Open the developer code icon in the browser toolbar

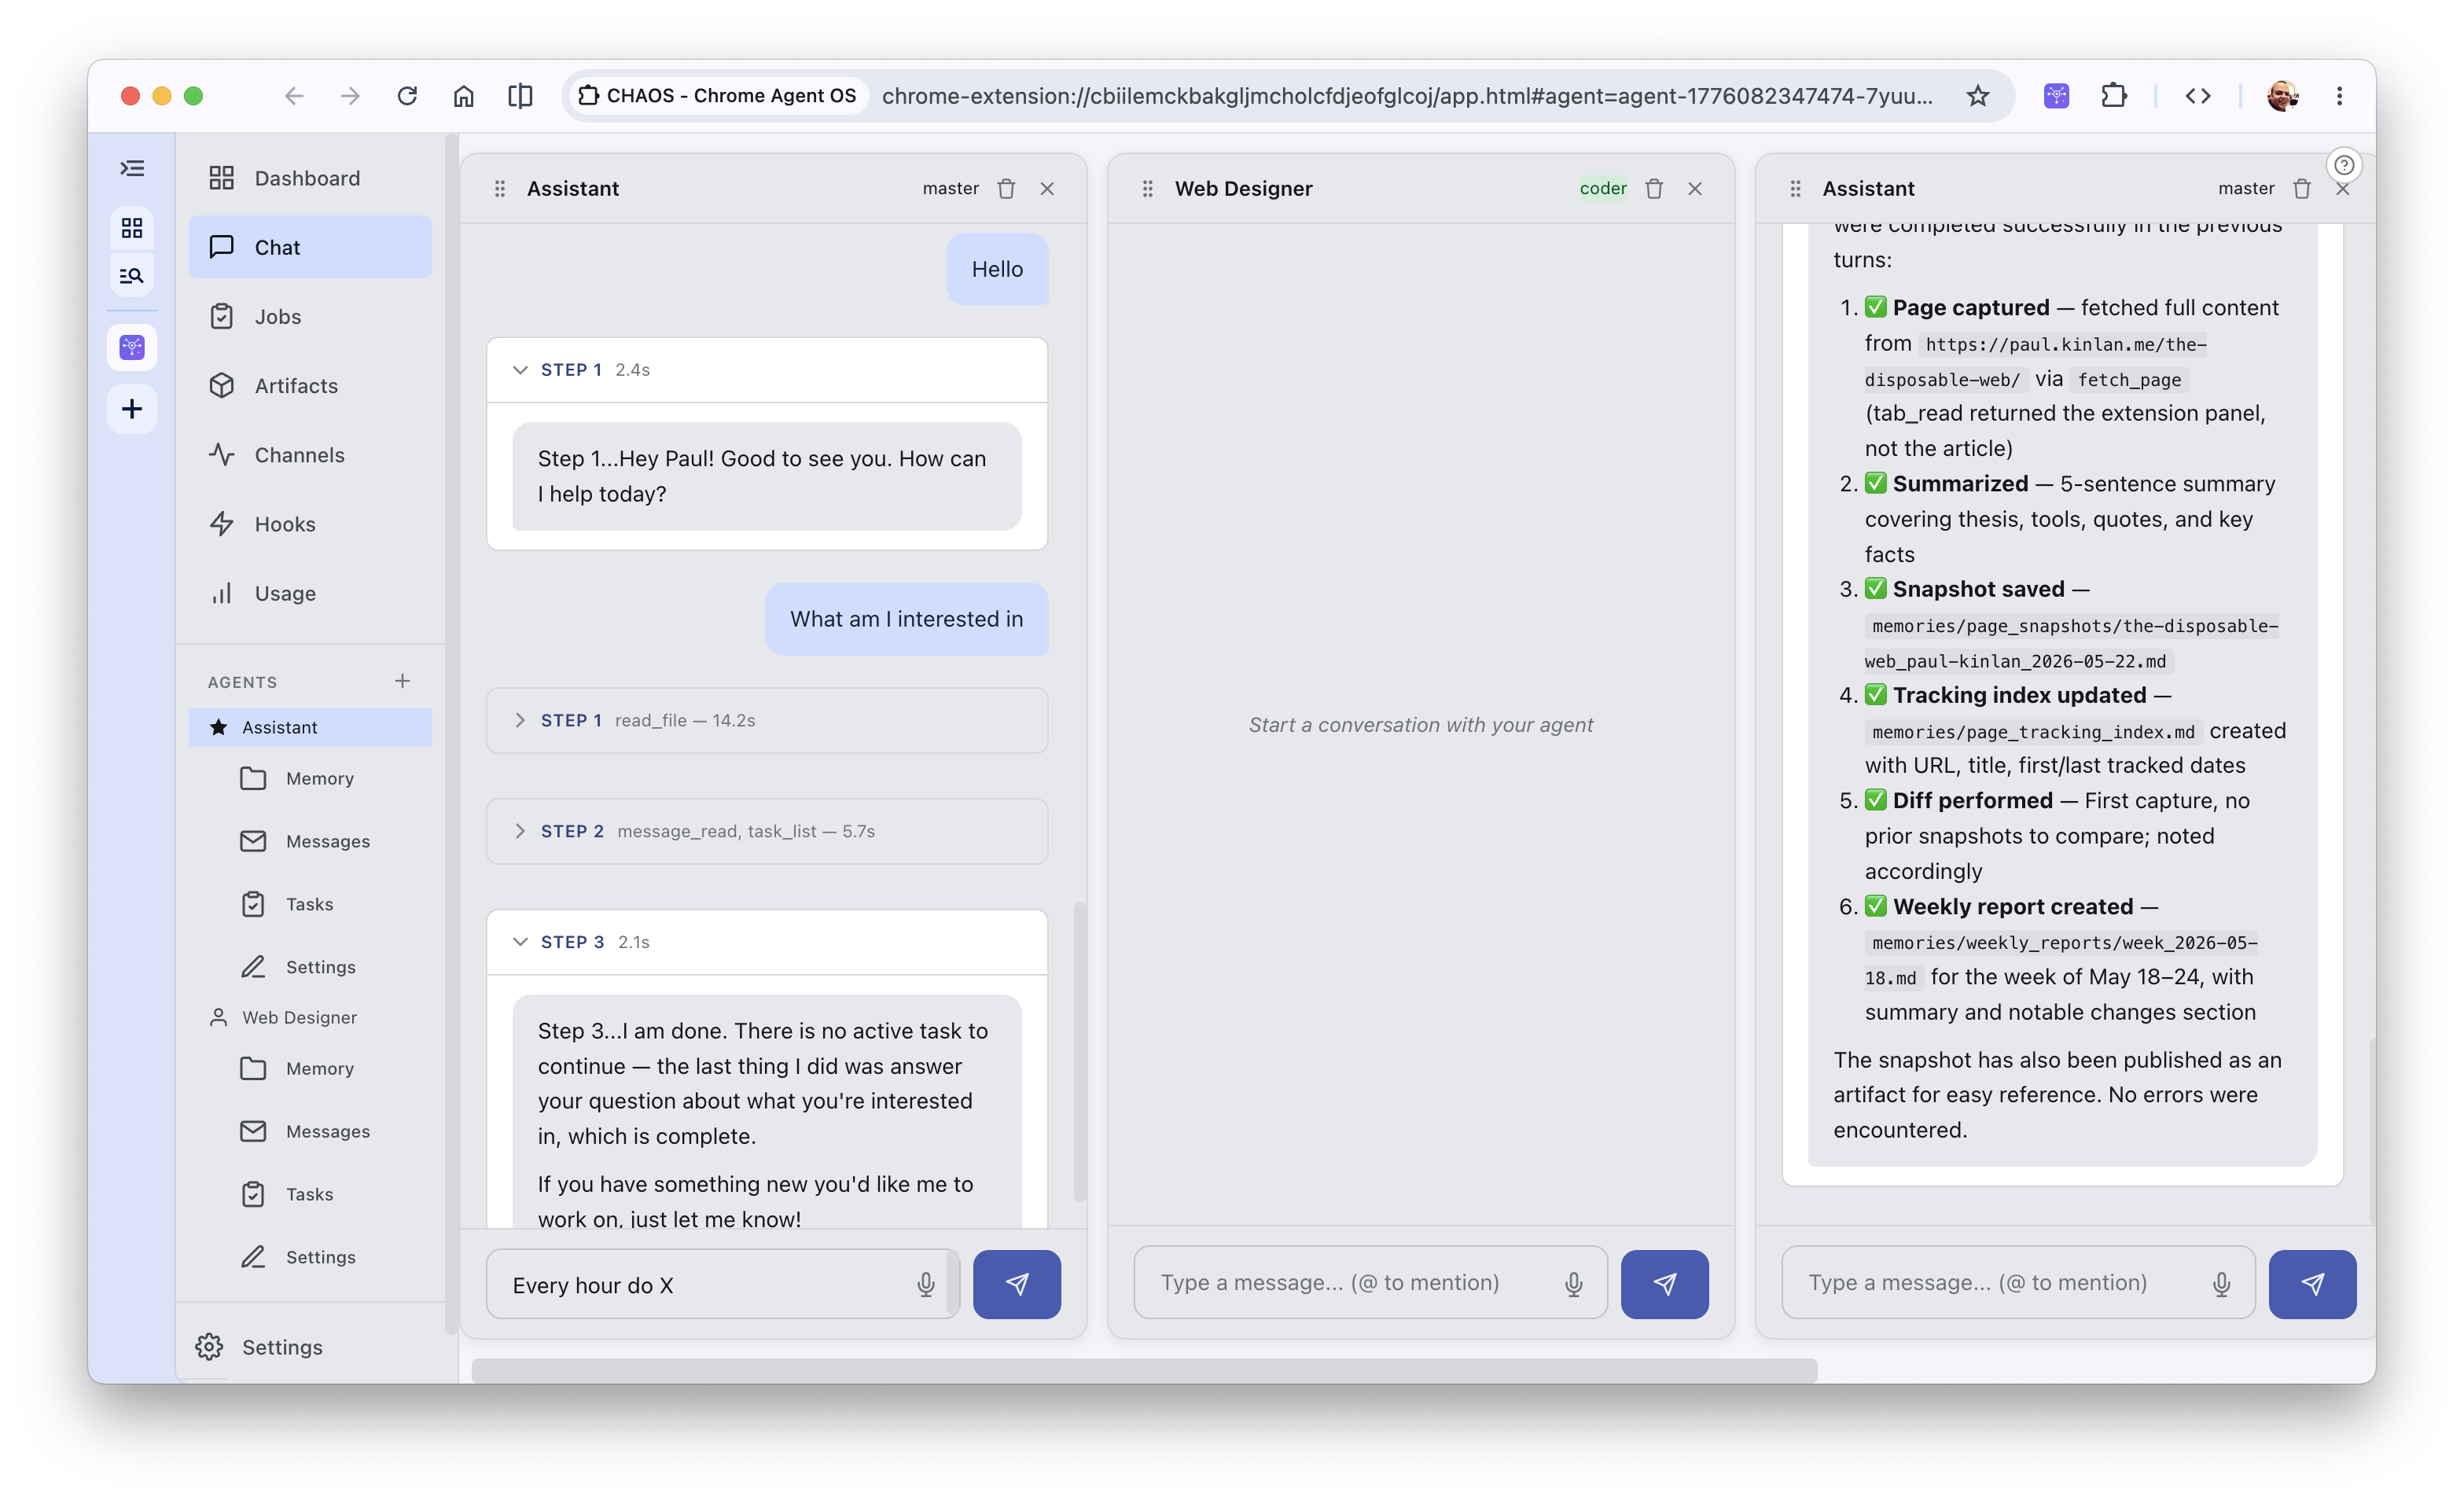click(x=2198, y=96)
